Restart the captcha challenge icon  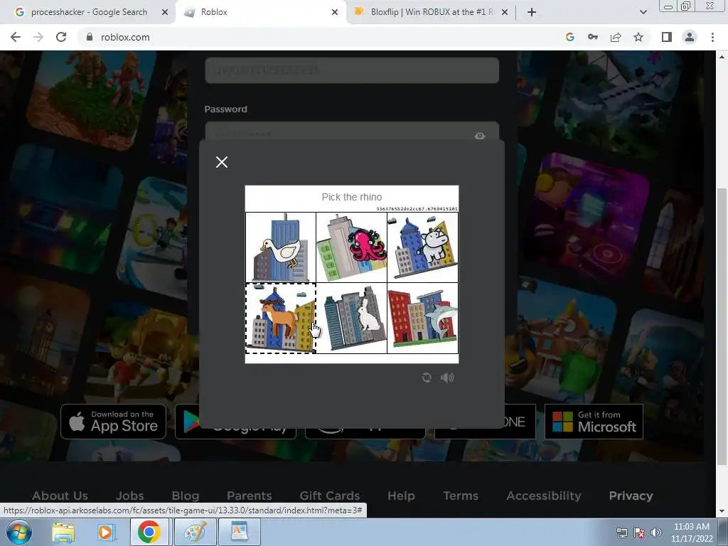pos(427,378)
